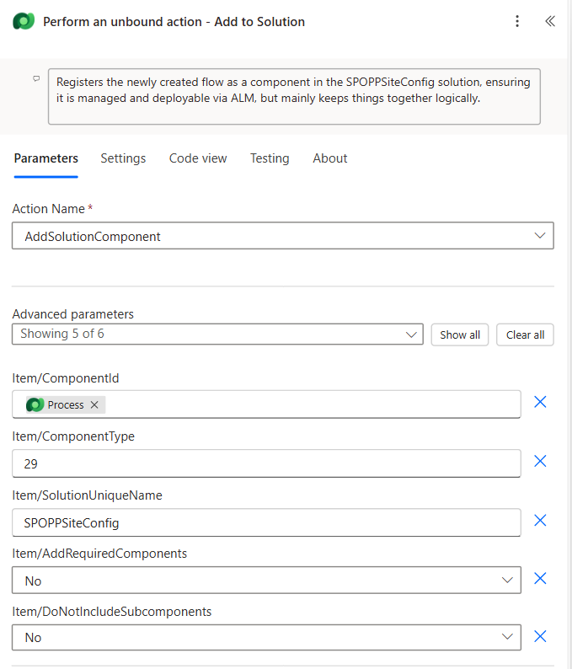Click the 'Item/DoNotIncludeSubcomponents' label
This screenshot has width=572, height=669.
pyautogui.click(x=112, y=612)
